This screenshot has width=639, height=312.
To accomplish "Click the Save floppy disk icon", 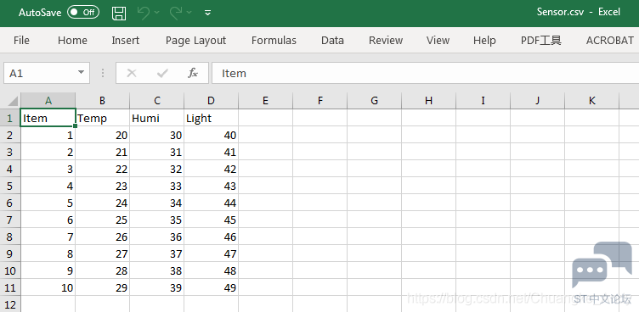I will pyautogui.click(x=119, y=13).
